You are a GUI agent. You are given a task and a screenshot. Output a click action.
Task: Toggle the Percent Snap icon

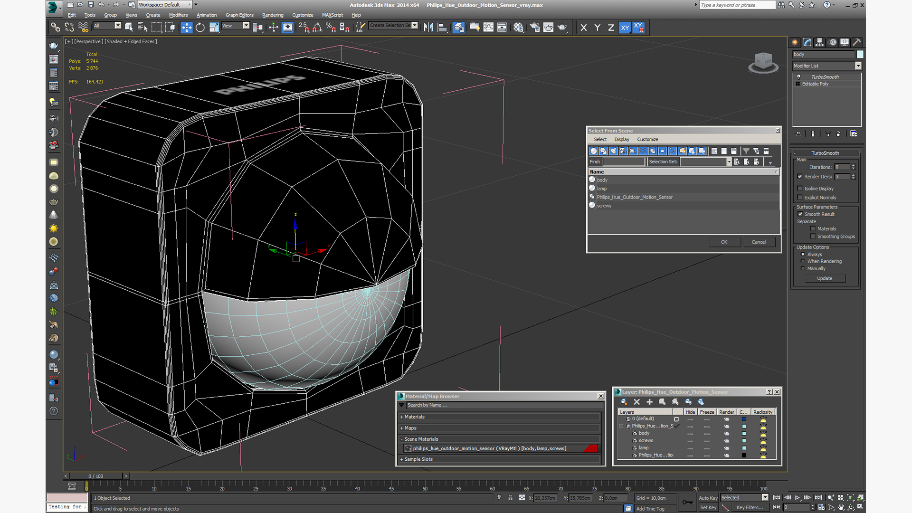331,28
